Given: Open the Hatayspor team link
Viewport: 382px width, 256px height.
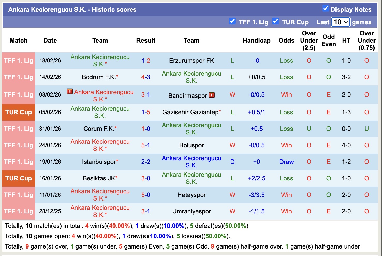Looking at the screenshot, I should 192,195.
